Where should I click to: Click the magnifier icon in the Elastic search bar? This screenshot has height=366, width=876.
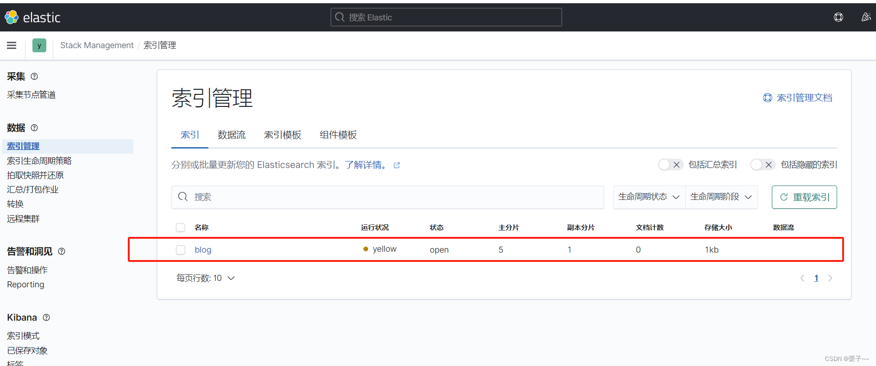[x=340, y=17]
